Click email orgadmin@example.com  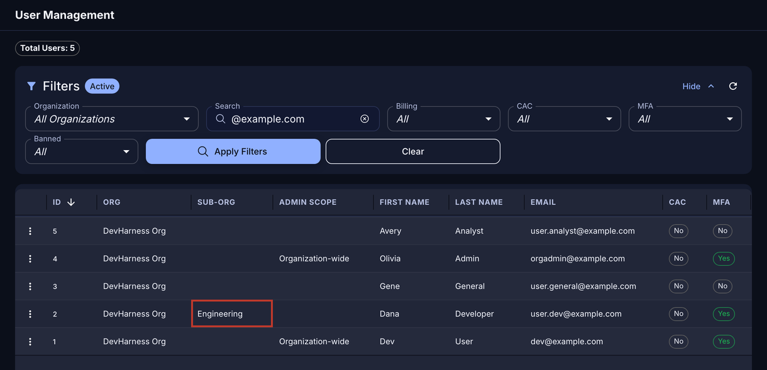point(578,259)
